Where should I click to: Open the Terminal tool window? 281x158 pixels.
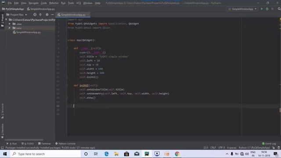tap(44, 144)
